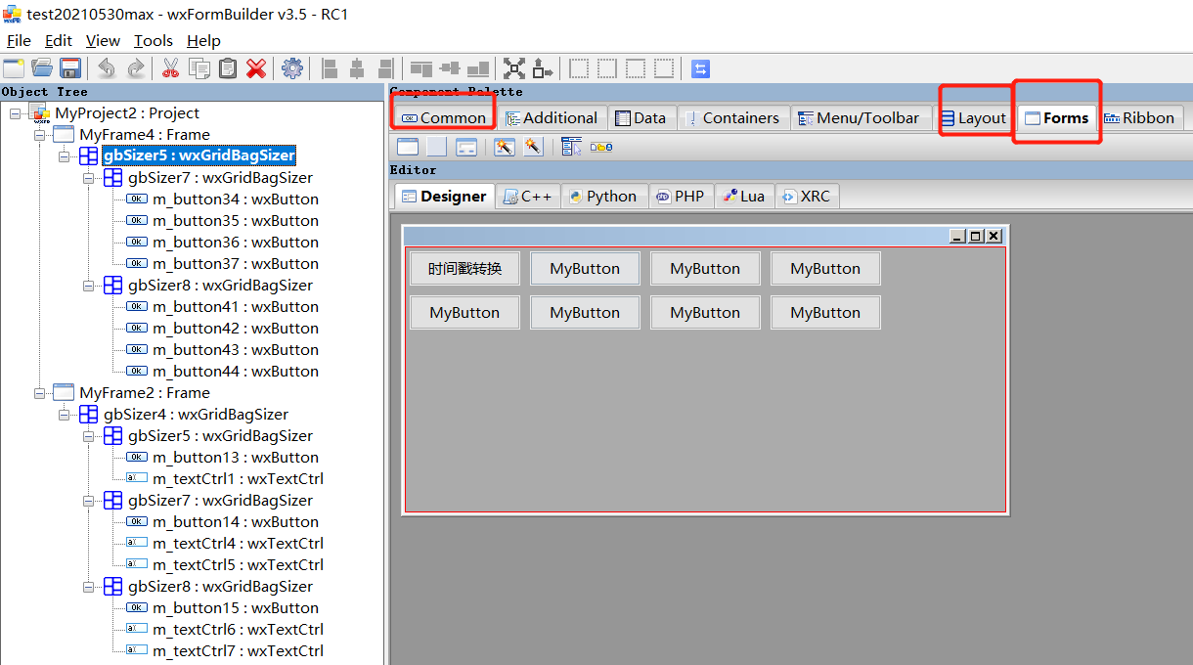Viewport: 1193px width, 665px height.
Task: Select m_textCtrl1 in the object tree
Action: [238, 479]
